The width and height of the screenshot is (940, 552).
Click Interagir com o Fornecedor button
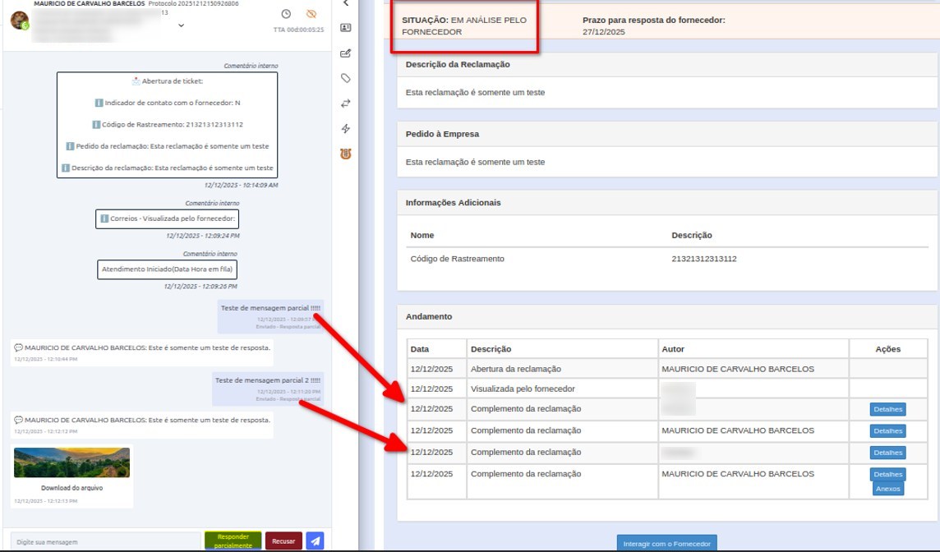point(667,544)
